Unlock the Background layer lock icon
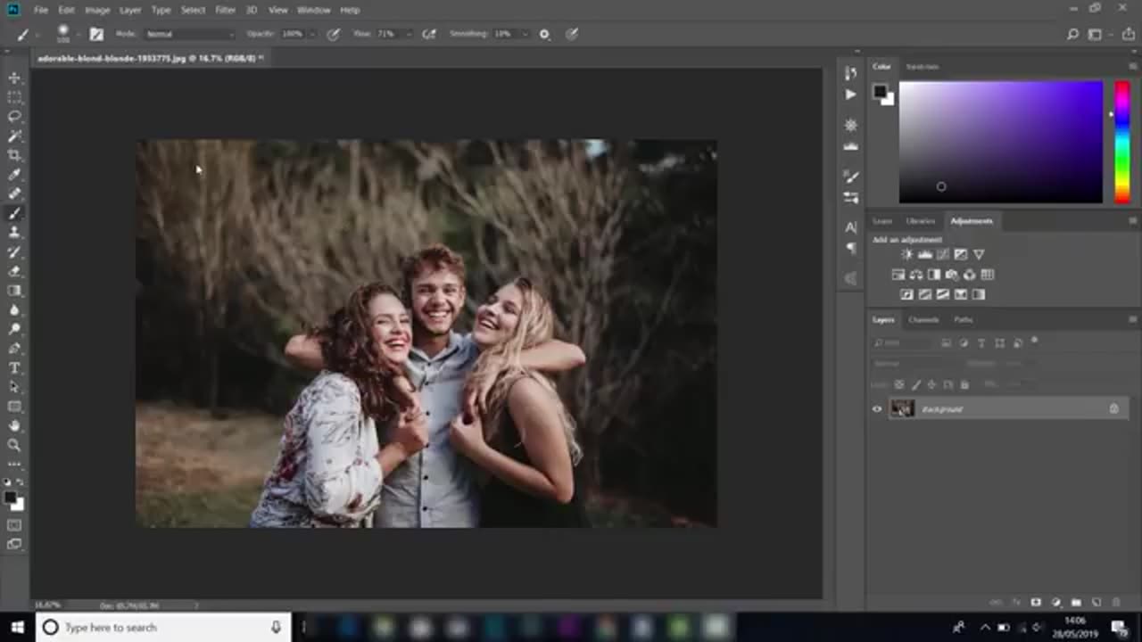Image resolution: width=1142 pixels, height=642 pixels. [1113, 409]
